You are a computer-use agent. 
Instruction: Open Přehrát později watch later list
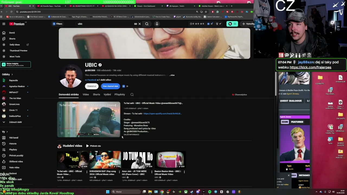16,156
